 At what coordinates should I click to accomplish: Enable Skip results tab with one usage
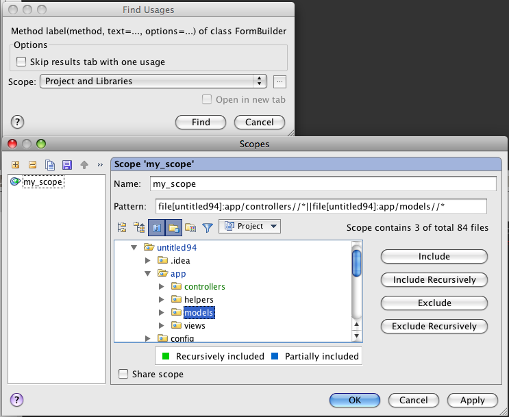21,62
